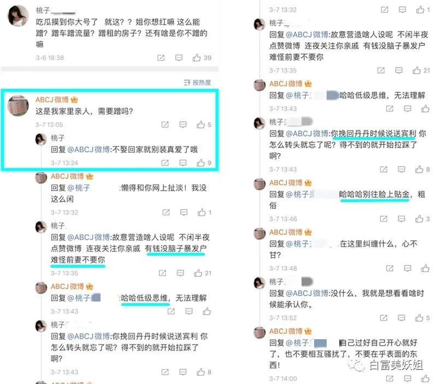Open ABCJ微博 profile name in highlighted box
The width and height of the screenshot is (437, 384).
point(52,100)
